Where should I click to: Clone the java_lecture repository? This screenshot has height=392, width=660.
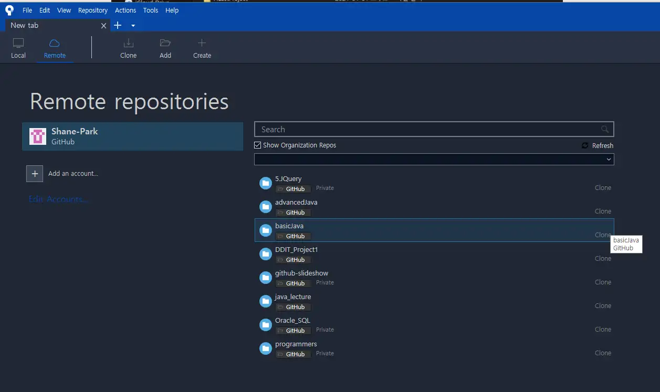tap(603, 306)
